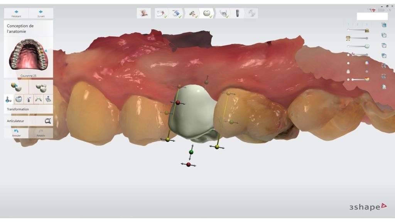Click the Précédent back arrow button
This screenshot has height=222, width=395.
(x=16, y=13)
